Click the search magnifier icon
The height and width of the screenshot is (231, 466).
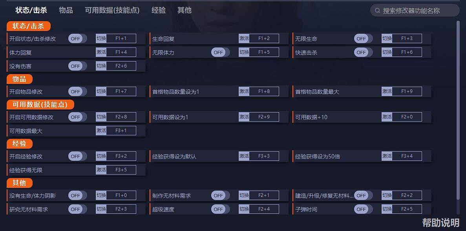[x=377, y=11]
